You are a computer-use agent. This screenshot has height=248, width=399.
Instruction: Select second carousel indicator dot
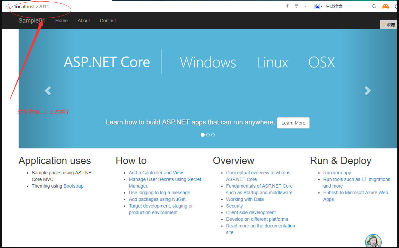coord(208,135)
